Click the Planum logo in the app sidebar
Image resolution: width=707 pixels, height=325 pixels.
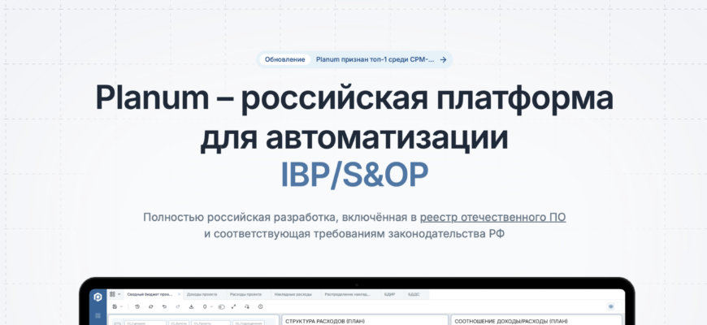[98, 297]
